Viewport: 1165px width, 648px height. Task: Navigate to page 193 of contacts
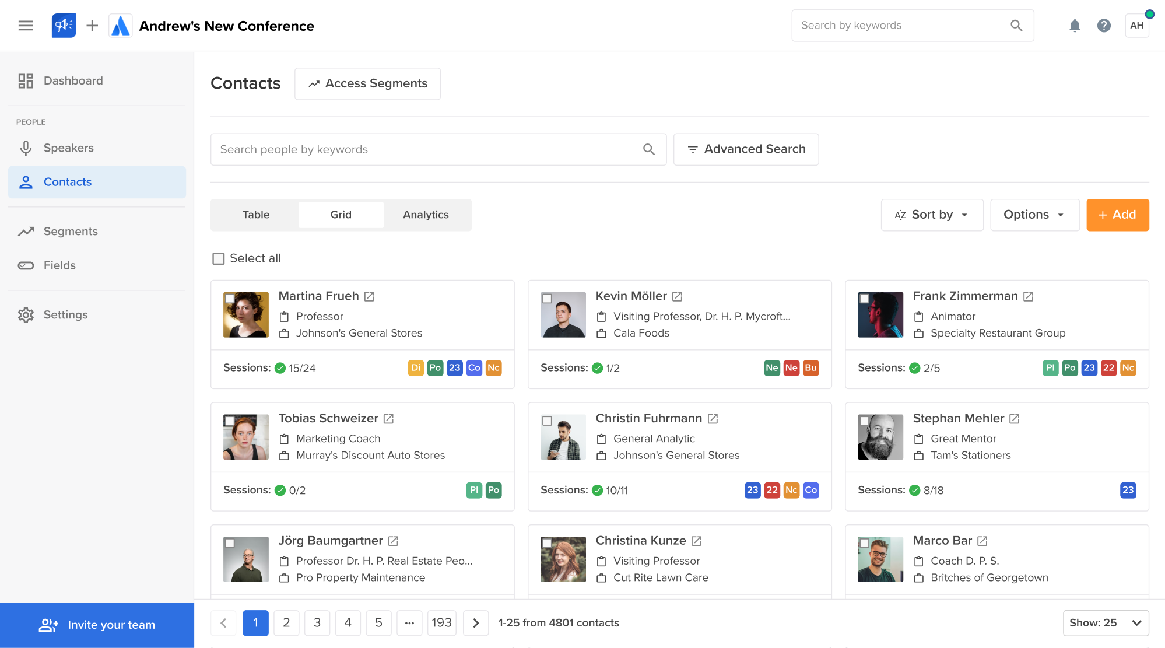click(x=441, y=622)
